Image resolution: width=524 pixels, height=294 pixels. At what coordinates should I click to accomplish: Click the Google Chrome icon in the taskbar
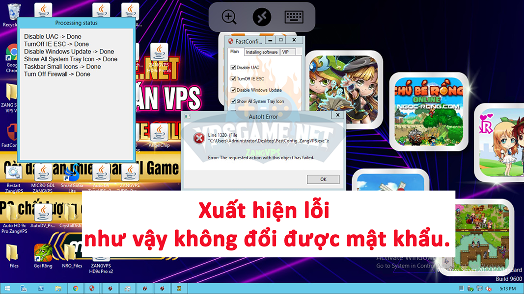coord(75,289)
